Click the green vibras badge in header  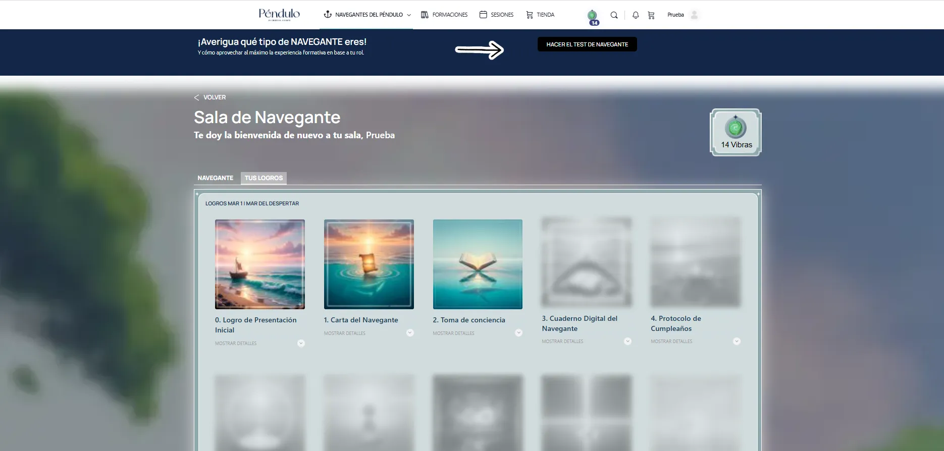pyautogui.click(x=593, y=17)
